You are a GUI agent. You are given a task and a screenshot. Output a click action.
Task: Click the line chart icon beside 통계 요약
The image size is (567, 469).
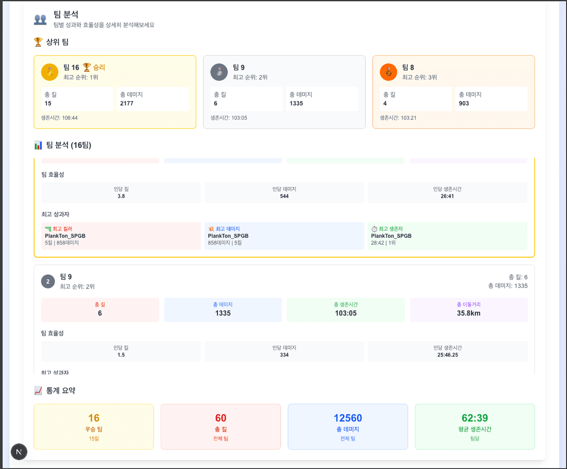(38, 391)
